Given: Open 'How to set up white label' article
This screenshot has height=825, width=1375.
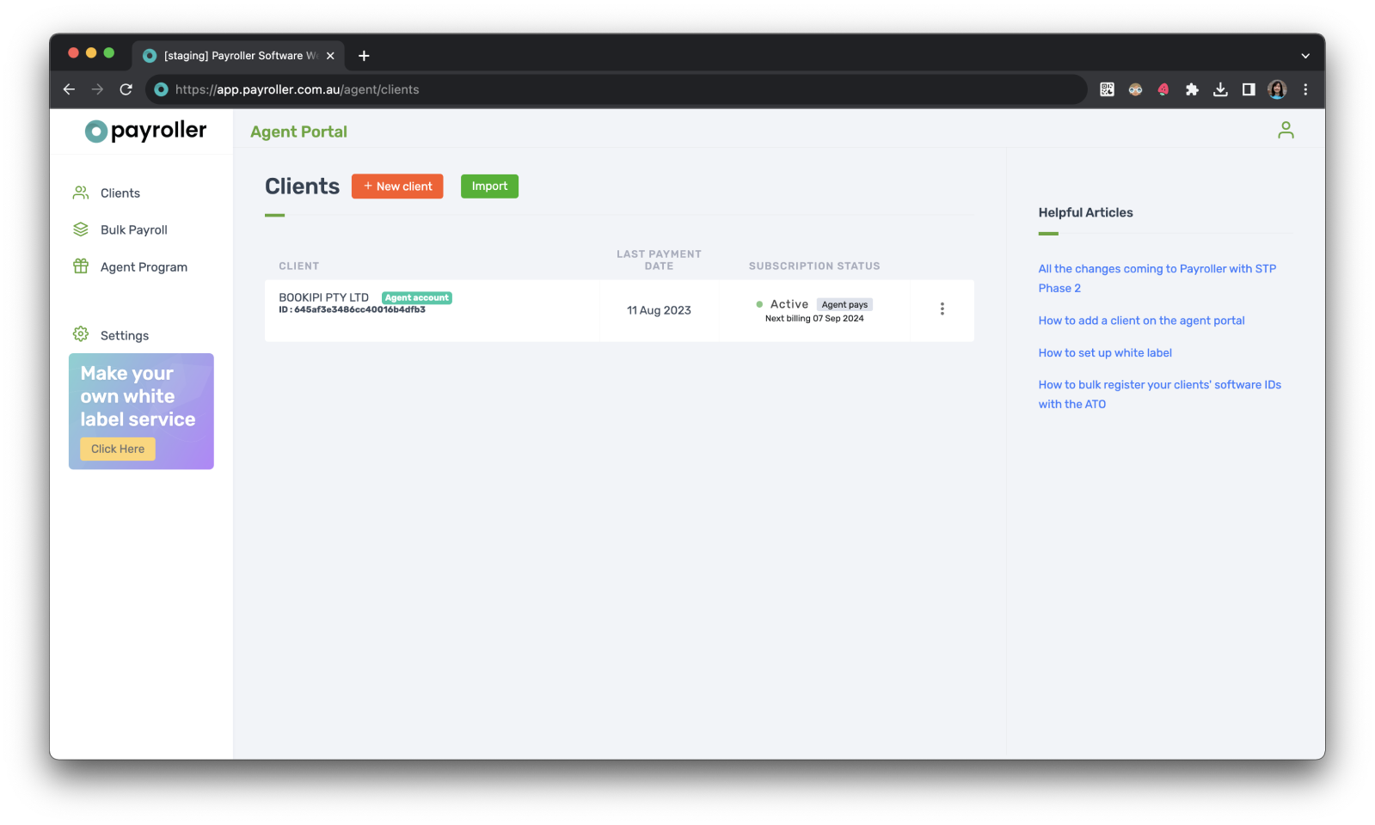Looking at the screenshot, I should (1104, 353).
